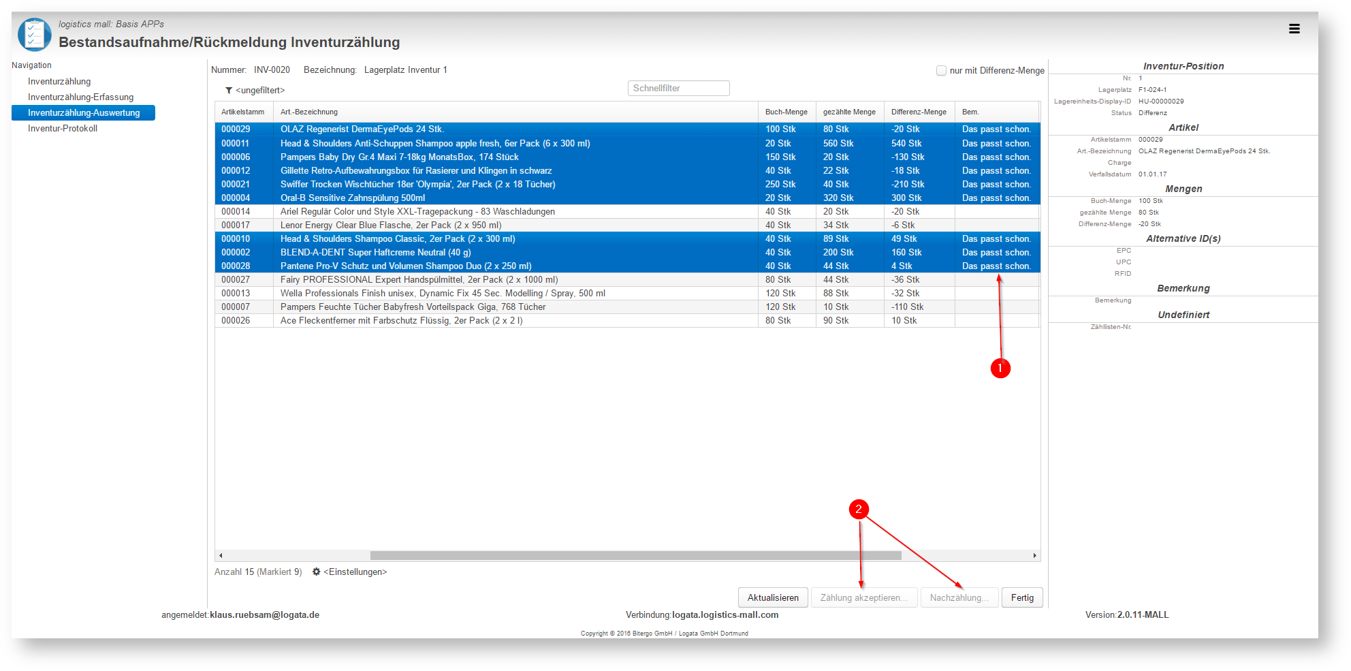Select row Fairy PROFESSIONAL Expert Handspülmittel
Viewport: 1351px width, 671px height.
pos(627,279)
